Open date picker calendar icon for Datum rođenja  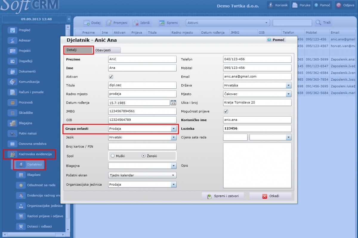click(173, 103)
